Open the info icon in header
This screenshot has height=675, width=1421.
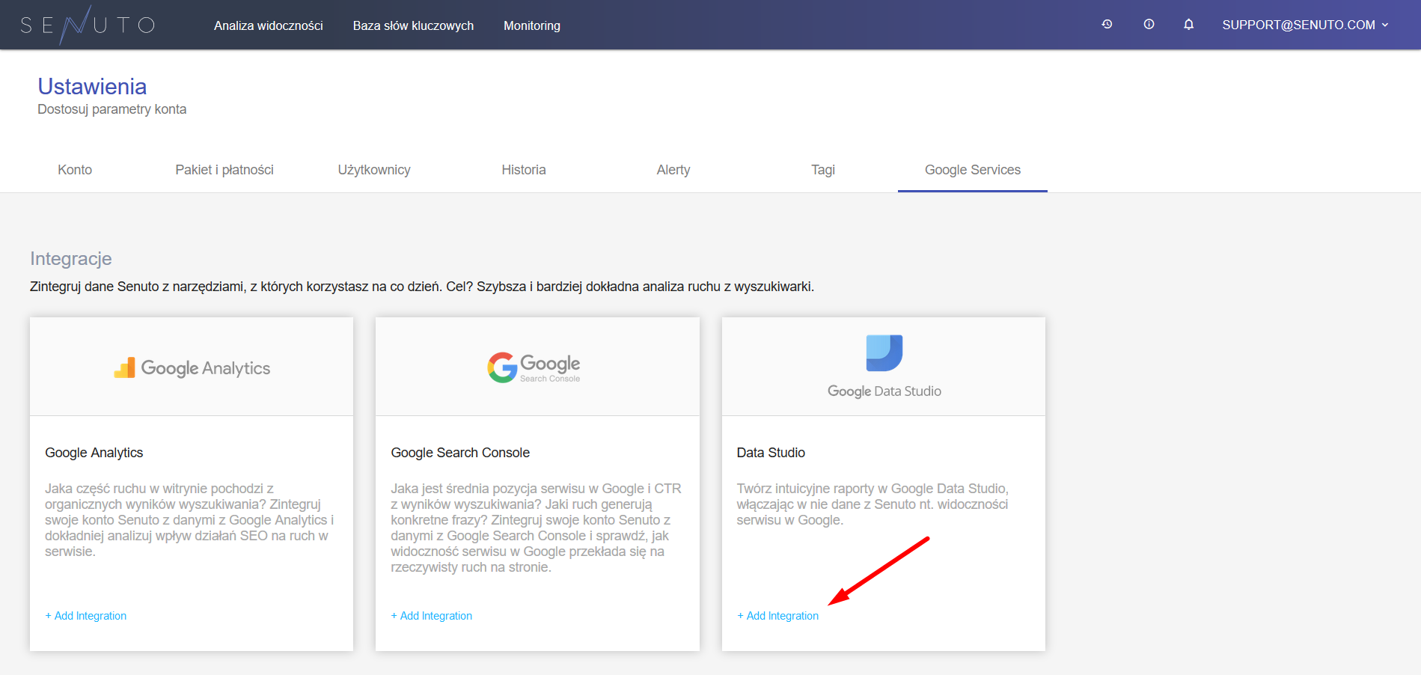pos(1149,25)
